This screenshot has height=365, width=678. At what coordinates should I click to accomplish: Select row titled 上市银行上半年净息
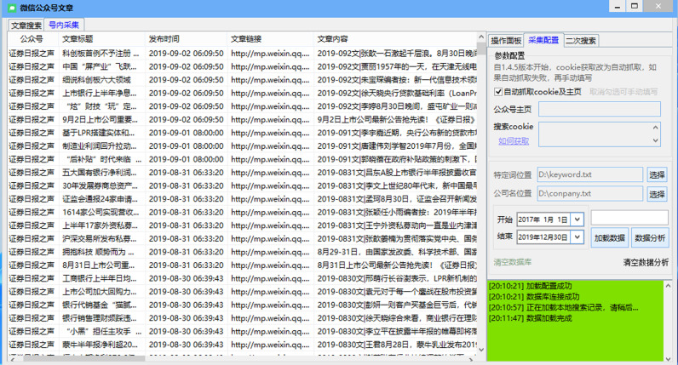tap(242, 93)
